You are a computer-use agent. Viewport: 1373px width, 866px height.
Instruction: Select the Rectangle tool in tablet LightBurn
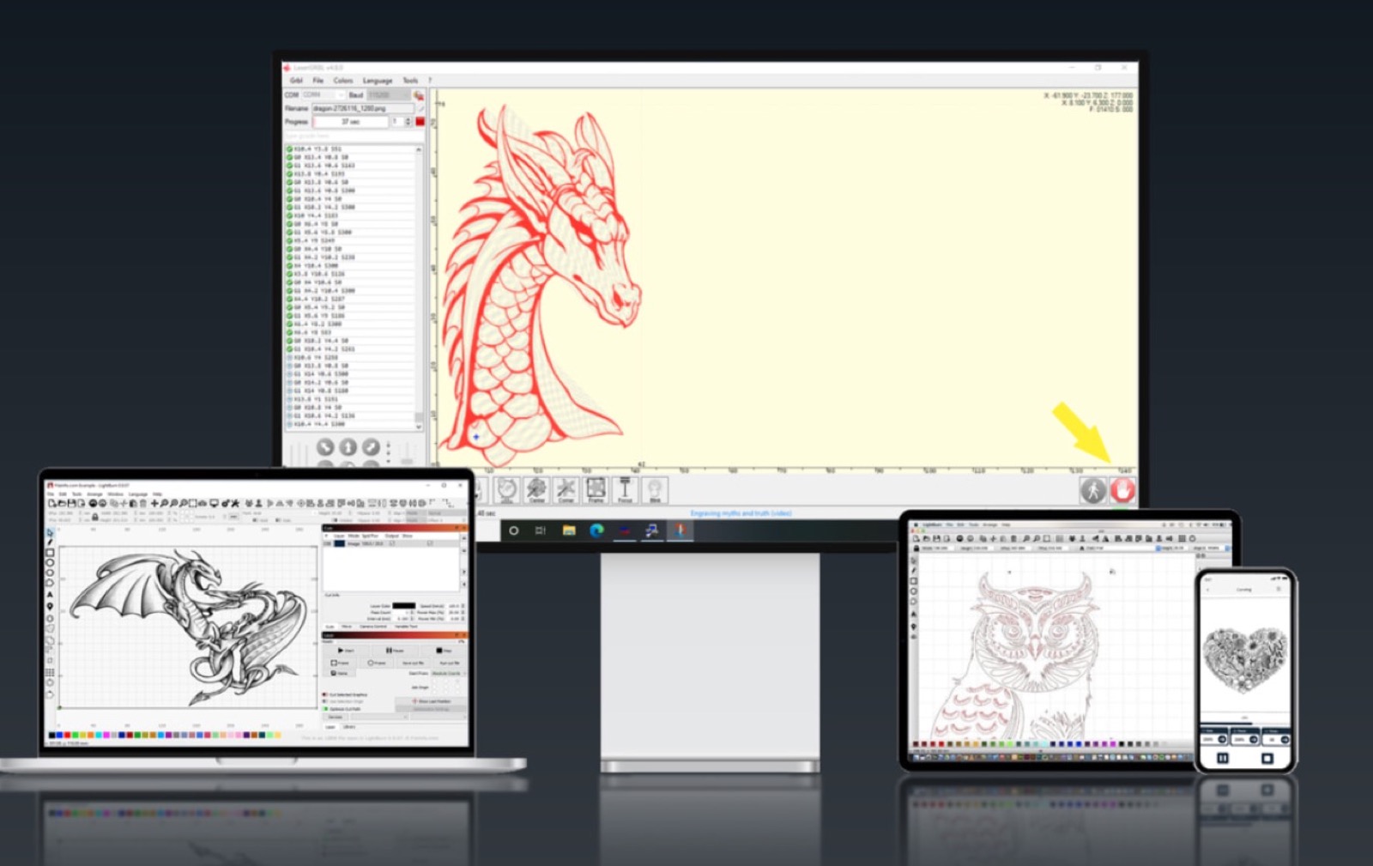[914, 581]
